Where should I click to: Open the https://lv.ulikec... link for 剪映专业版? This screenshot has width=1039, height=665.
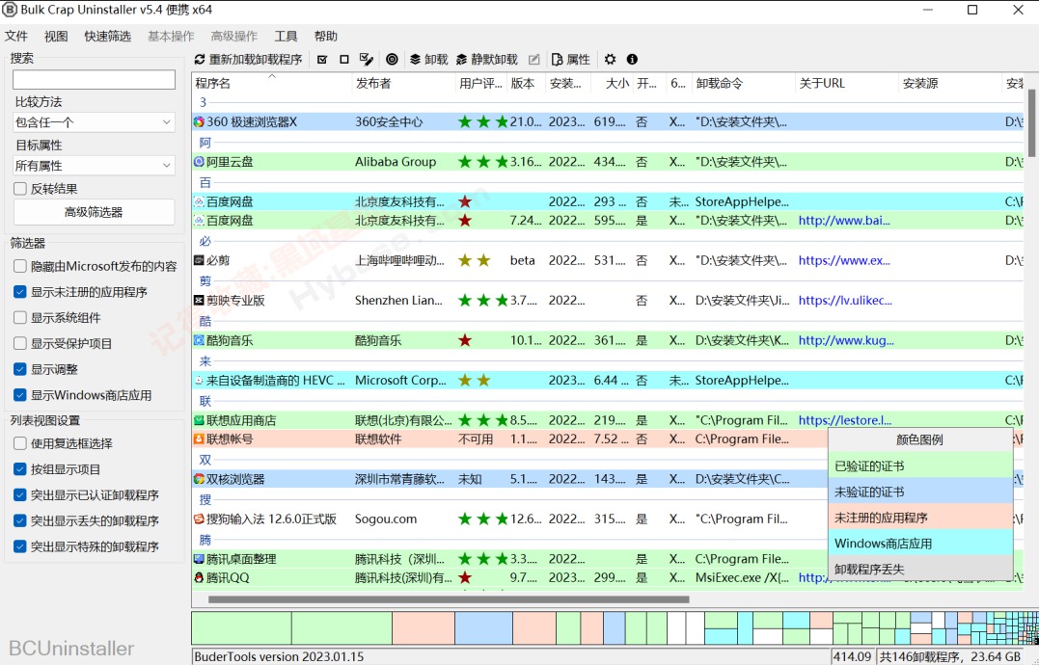[845, 301]
